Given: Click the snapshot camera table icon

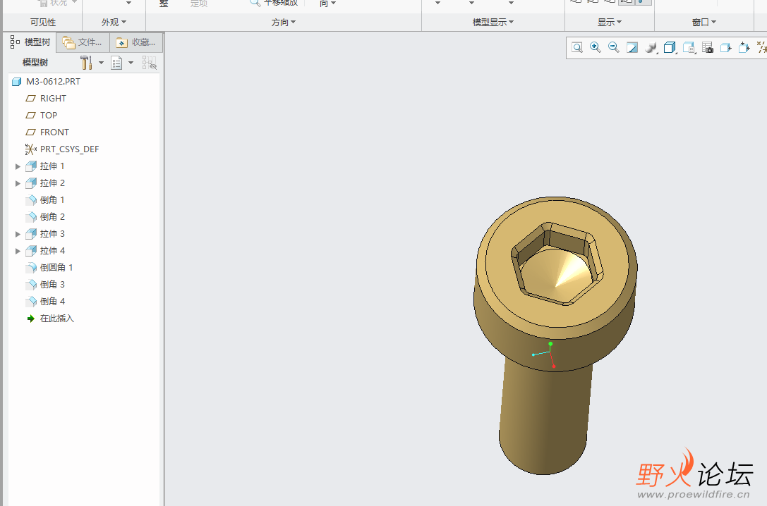Looking at the screenshot, I should (x=707, y=47).
